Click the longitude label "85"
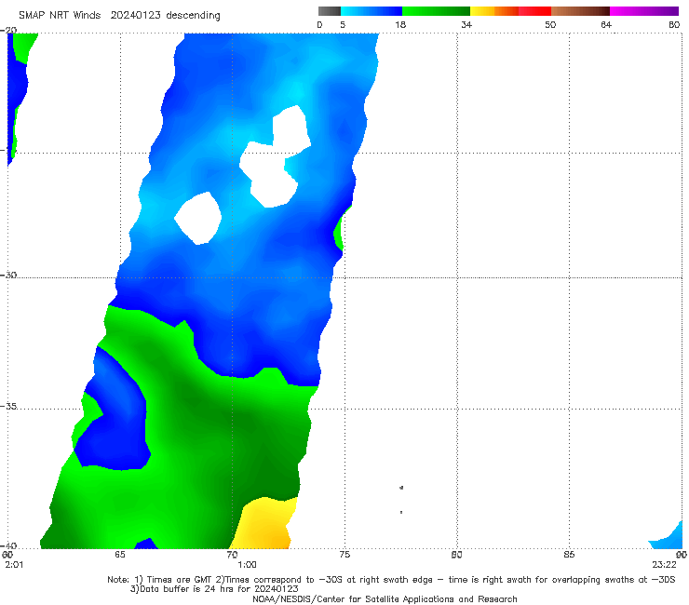Image resolution: width=689 pixels, height=605 pixels. 569,555
